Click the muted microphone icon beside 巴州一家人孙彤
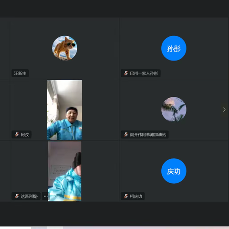 pos(126,73)
